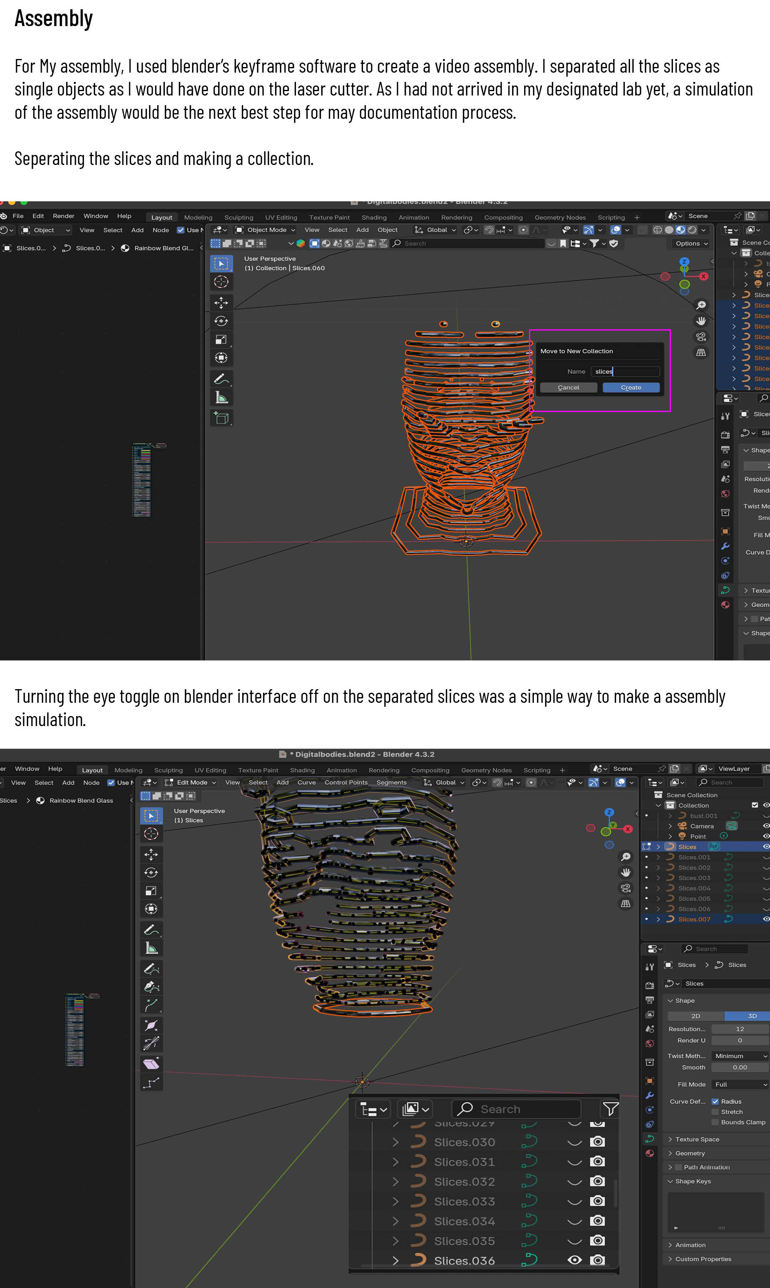Viewport: 770px width, 1288px height.
Task: Select the Cursor tool in lower viewport
Action: point(151,834)
